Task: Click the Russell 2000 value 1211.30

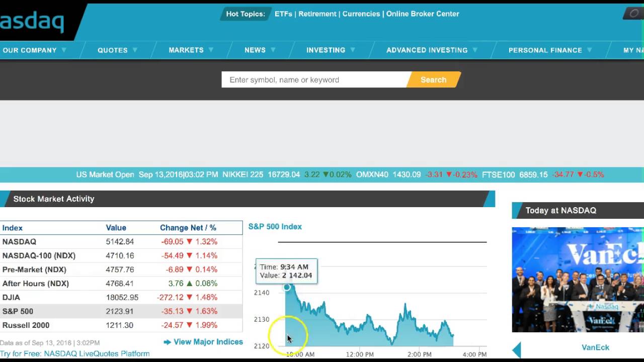Action: (119, 325)
